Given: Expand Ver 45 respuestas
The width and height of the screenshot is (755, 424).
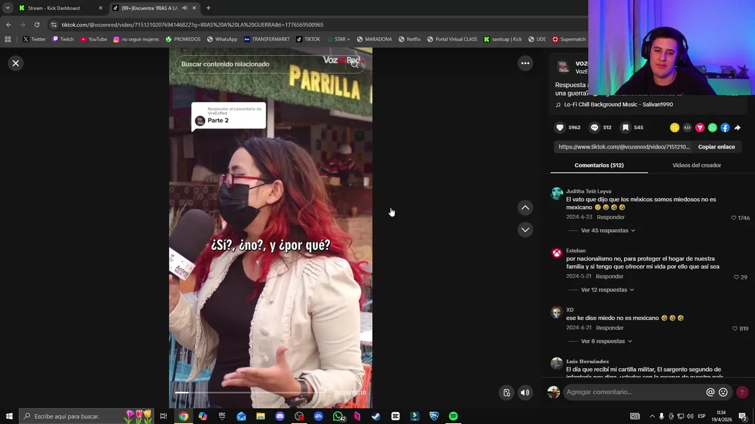Looking at the screenshot, I should pos(608,230).
